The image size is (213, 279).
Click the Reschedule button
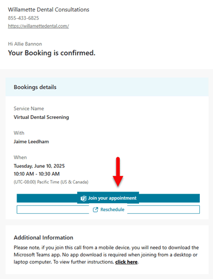[x=108, y=209]
